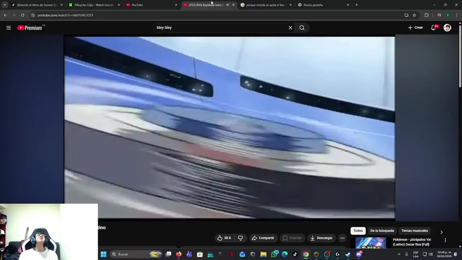Open Chrome media controls icon
This screenshot has height=260, width=462.
pyautogui.click(x=439, y=15)
